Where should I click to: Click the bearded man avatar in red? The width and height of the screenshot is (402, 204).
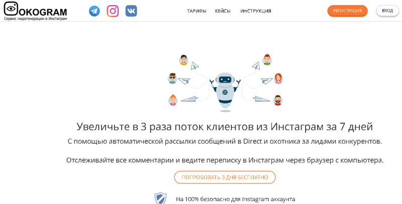point(278,100)
